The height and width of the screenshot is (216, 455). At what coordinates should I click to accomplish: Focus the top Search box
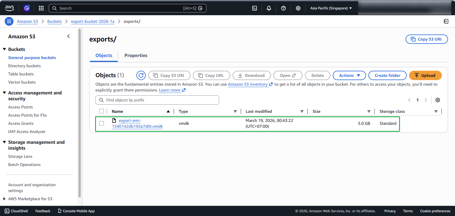pyautogui.click(x=128, y=8)
